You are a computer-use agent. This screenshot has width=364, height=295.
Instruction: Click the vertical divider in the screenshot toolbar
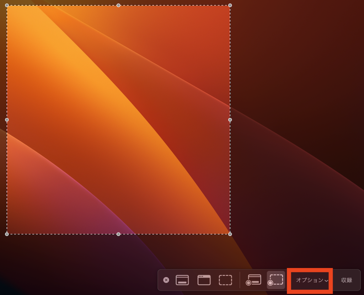coord(240,280)
